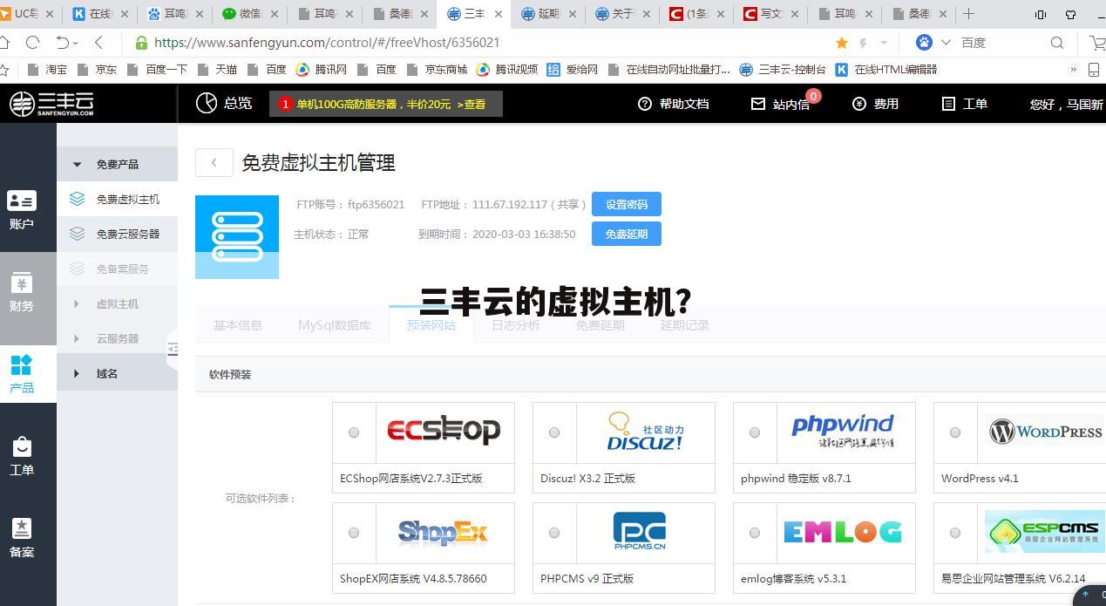Viewport: 1106px width, 606px height.
Task: Switch to the 日志分析 tab
Action: (515, 325)
